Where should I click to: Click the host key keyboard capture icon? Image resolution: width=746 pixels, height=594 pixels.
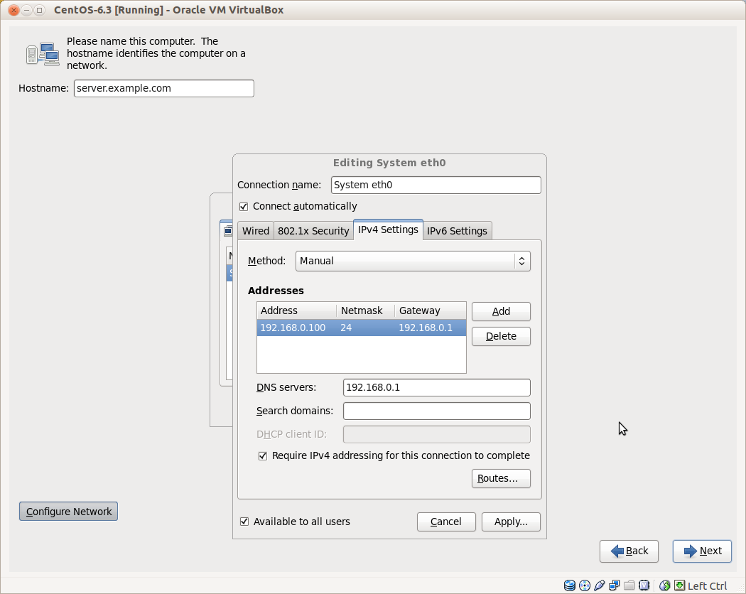click(680, 585)
